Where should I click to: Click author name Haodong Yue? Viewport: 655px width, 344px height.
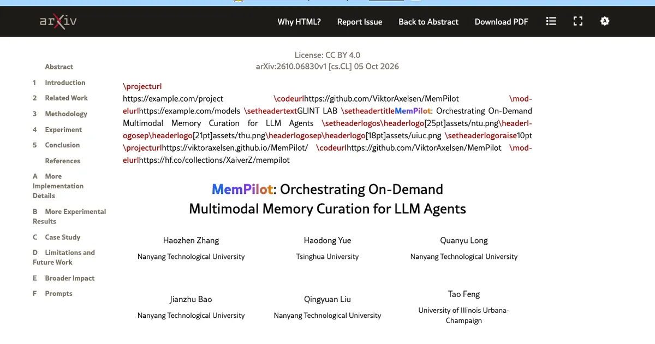pos(327,240)
